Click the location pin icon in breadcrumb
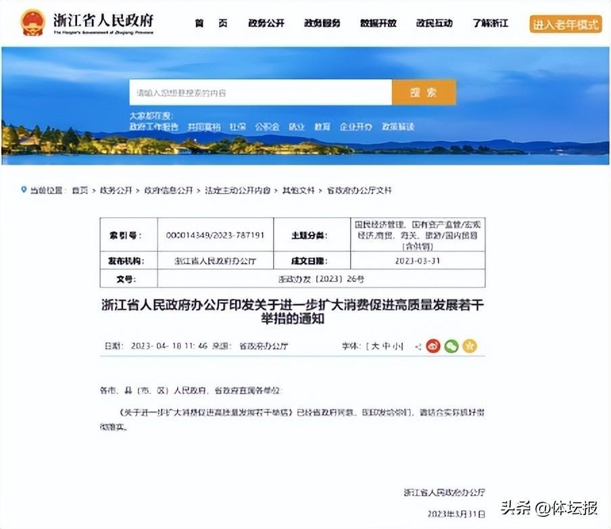Viewport: 611px width, 529px height. click(24, 190)
